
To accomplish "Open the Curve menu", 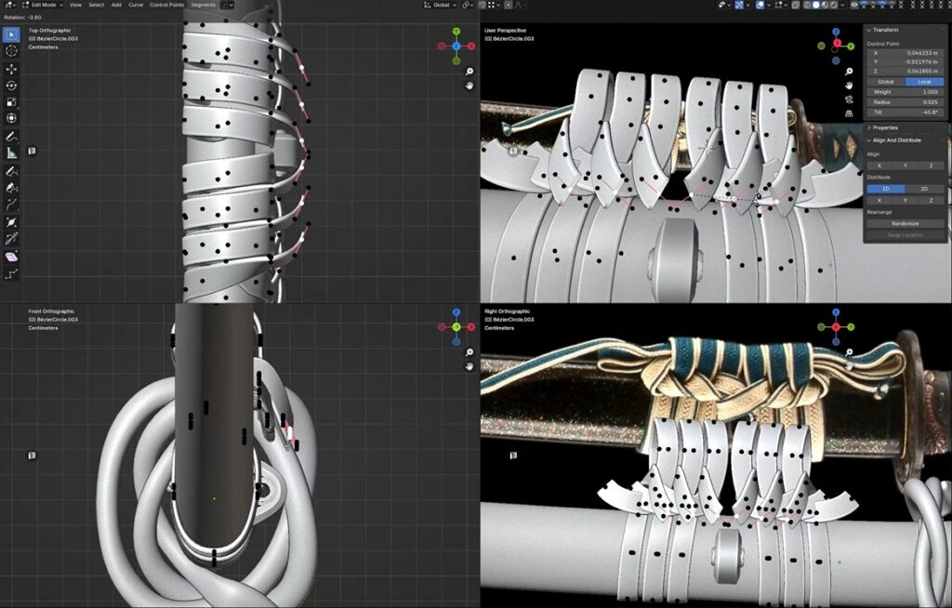I will click(136, 5).
